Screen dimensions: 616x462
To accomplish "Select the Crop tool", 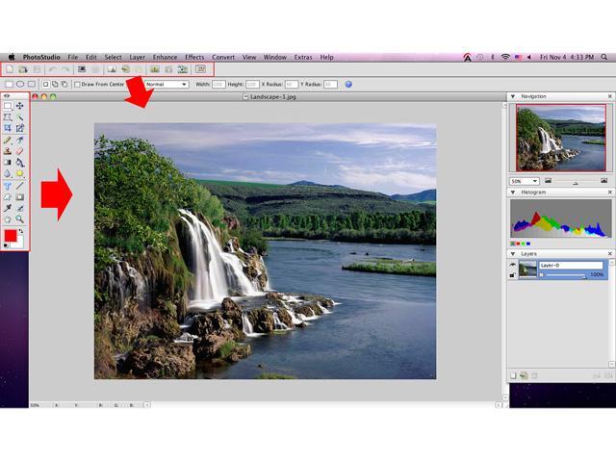I will 8,128.
